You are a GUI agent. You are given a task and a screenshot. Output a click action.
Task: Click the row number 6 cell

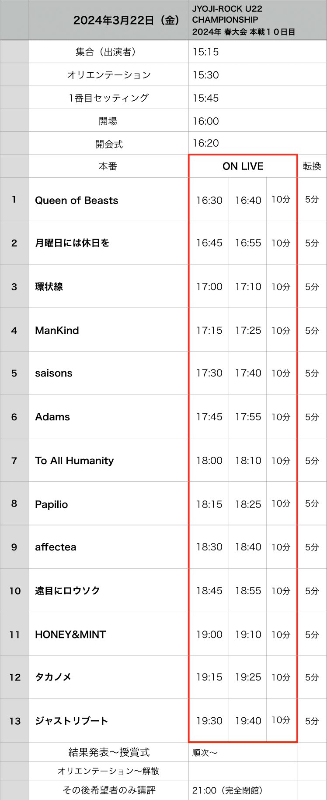pos(14,417)
